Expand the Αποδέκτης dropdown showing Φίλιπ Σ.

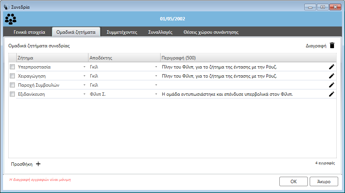coord(156,94)
